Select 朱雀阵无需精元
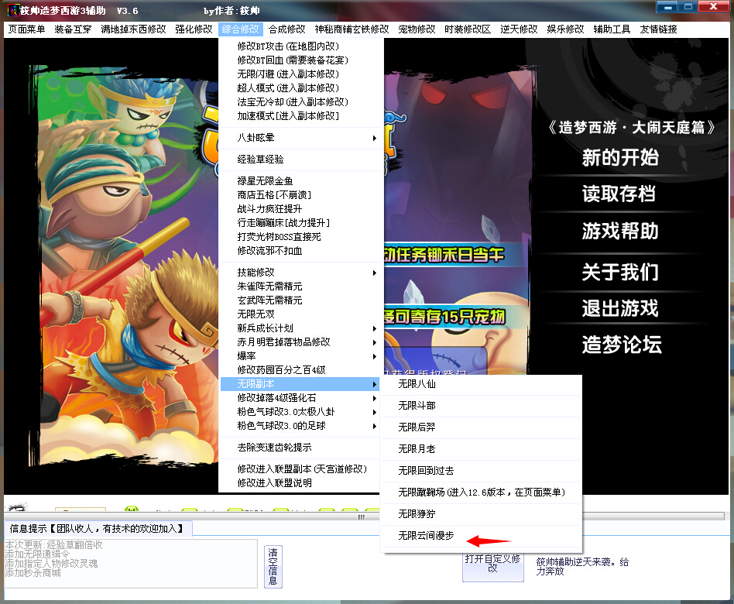734x604 pixels. pos(300,286)
